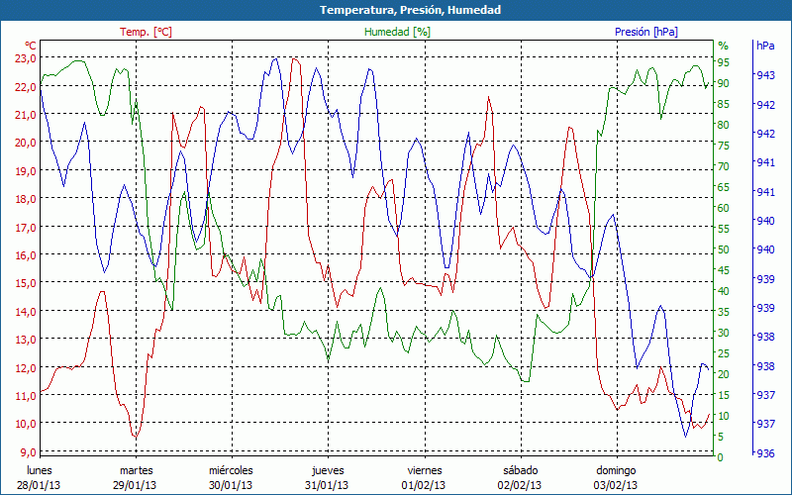
Task: Click the green % unit label
Action: [723, 46]
